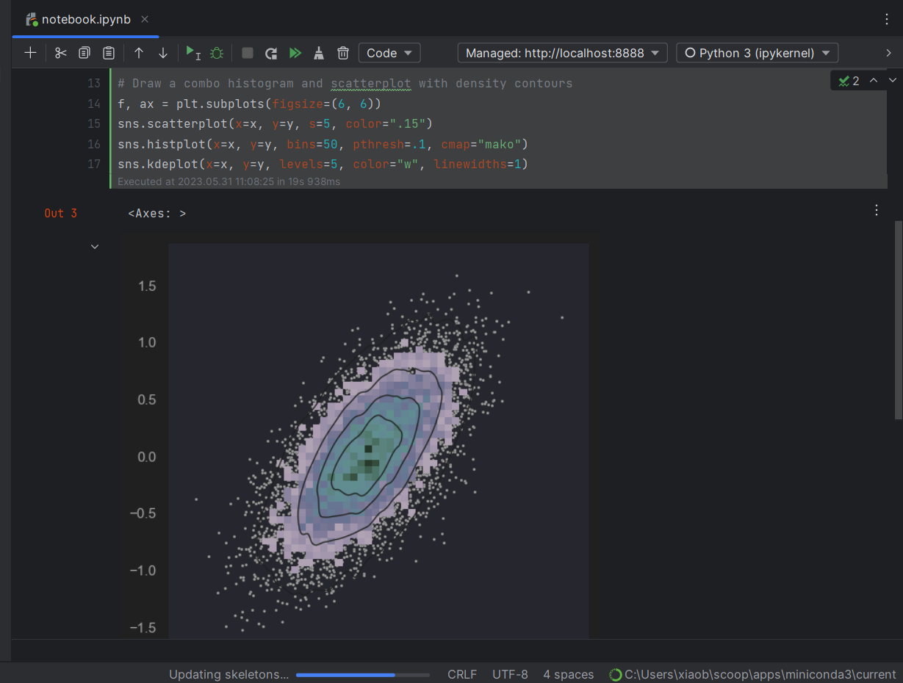This screenshot has height=683, width=903.
Task: Open the miniconda3 interpreter selector
Action: coord(753,674)
